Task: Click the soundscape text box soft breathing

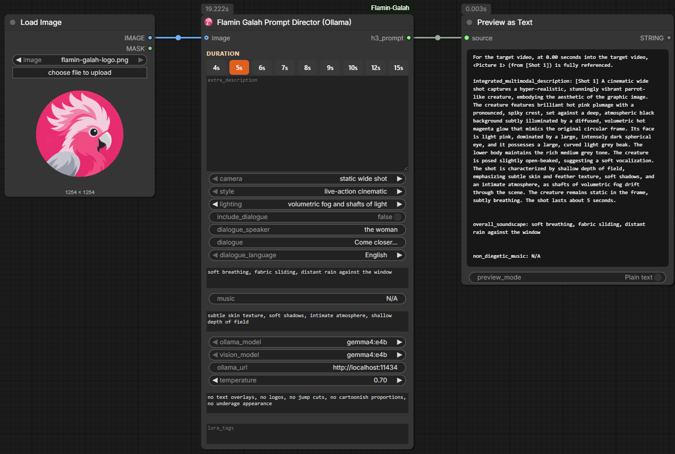Action: pyautogui.click(x=307, y=278)
